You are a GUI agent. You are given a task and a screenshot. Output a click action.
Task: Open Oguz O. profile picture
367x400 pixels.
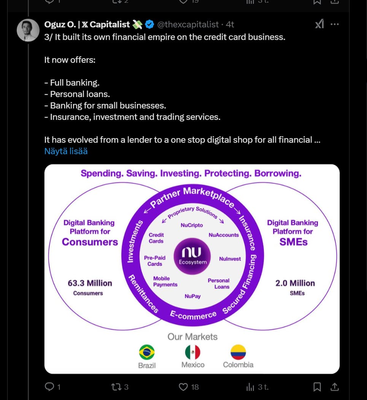[x=28, y=30]
